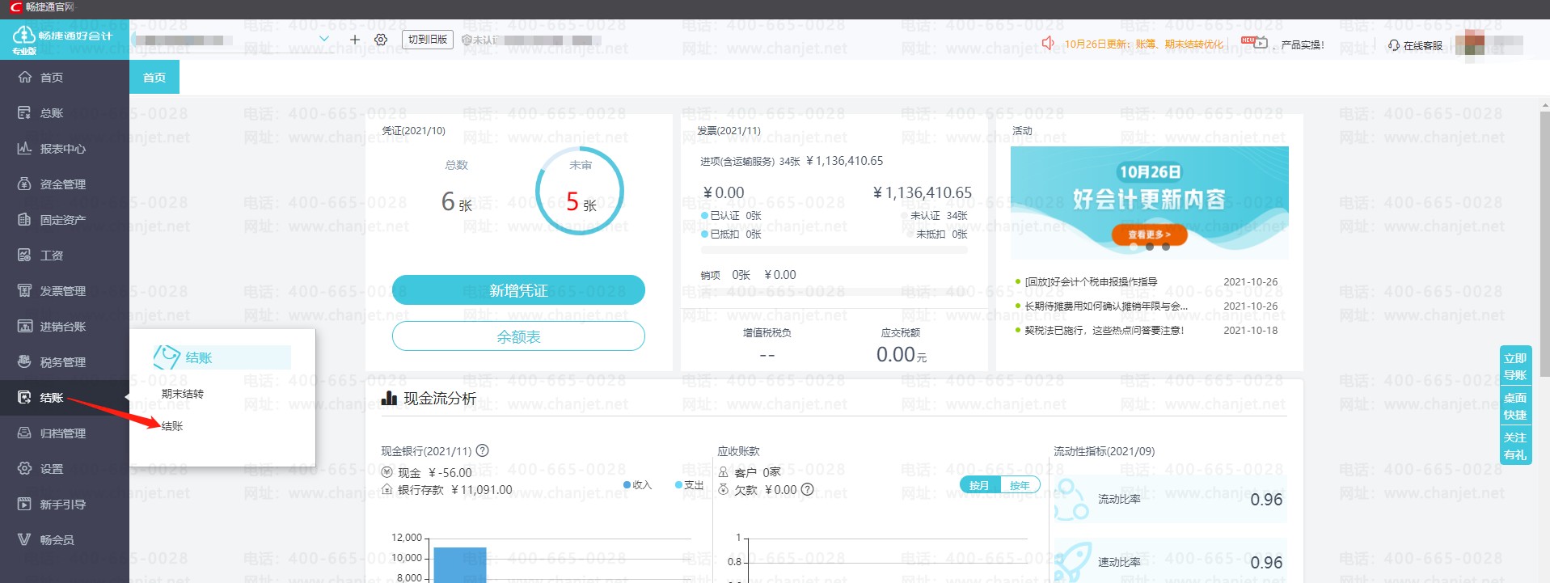Open 发票管理 in the sidebar

point(63,291)
